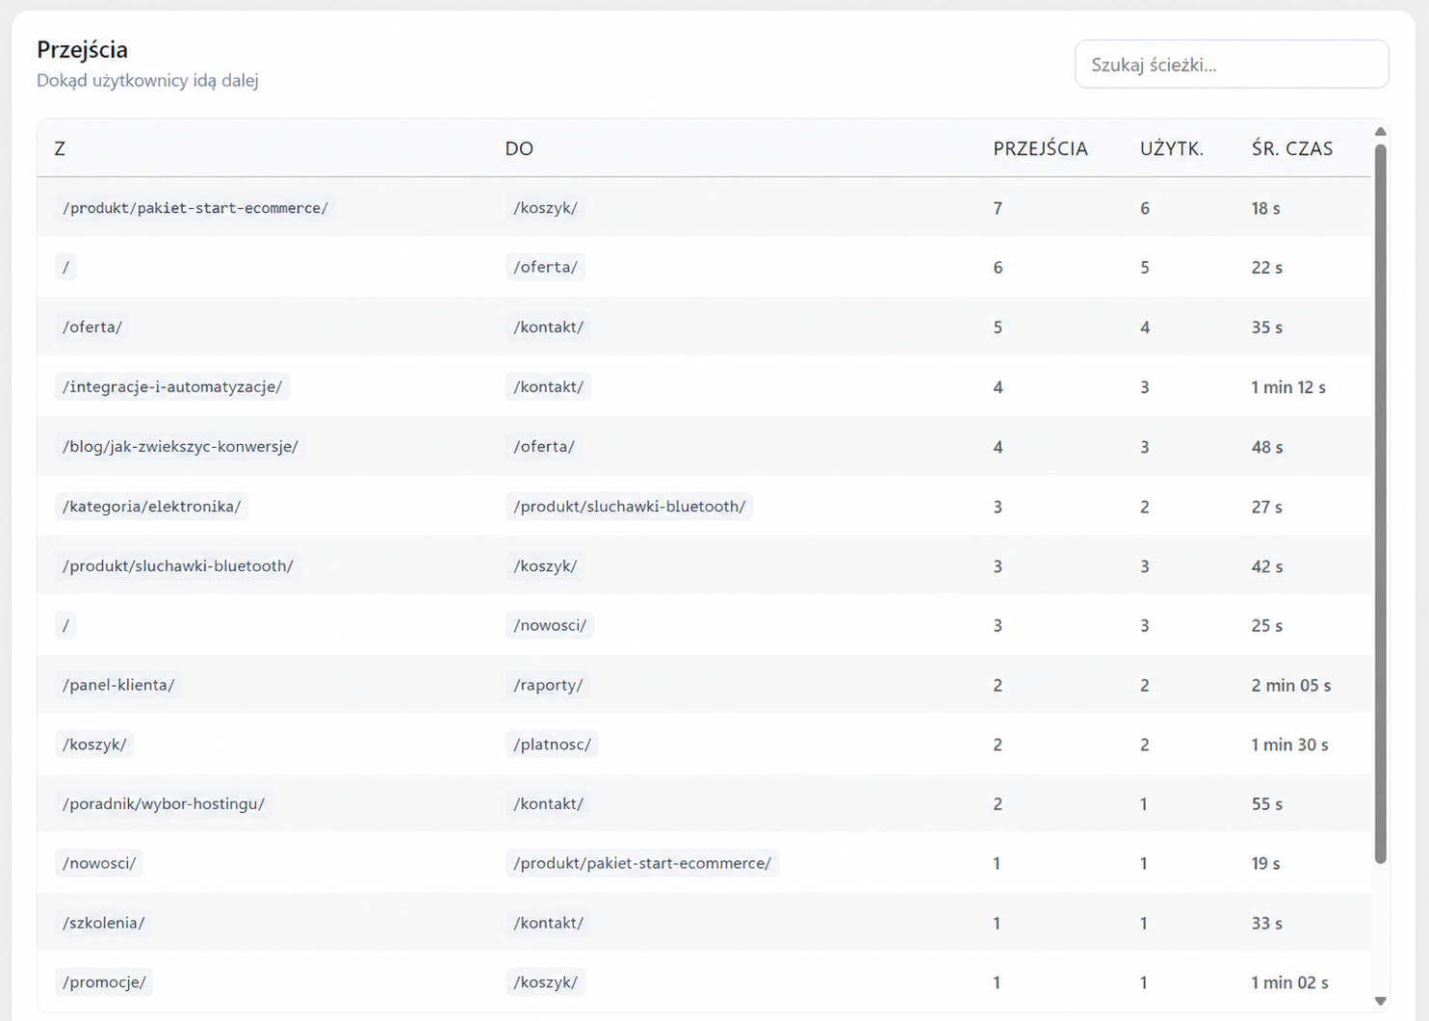Click average time '55 s'
The height and width of the screenshot is (1021, 1429).
pyautogui.click(x=1267, y=804)
